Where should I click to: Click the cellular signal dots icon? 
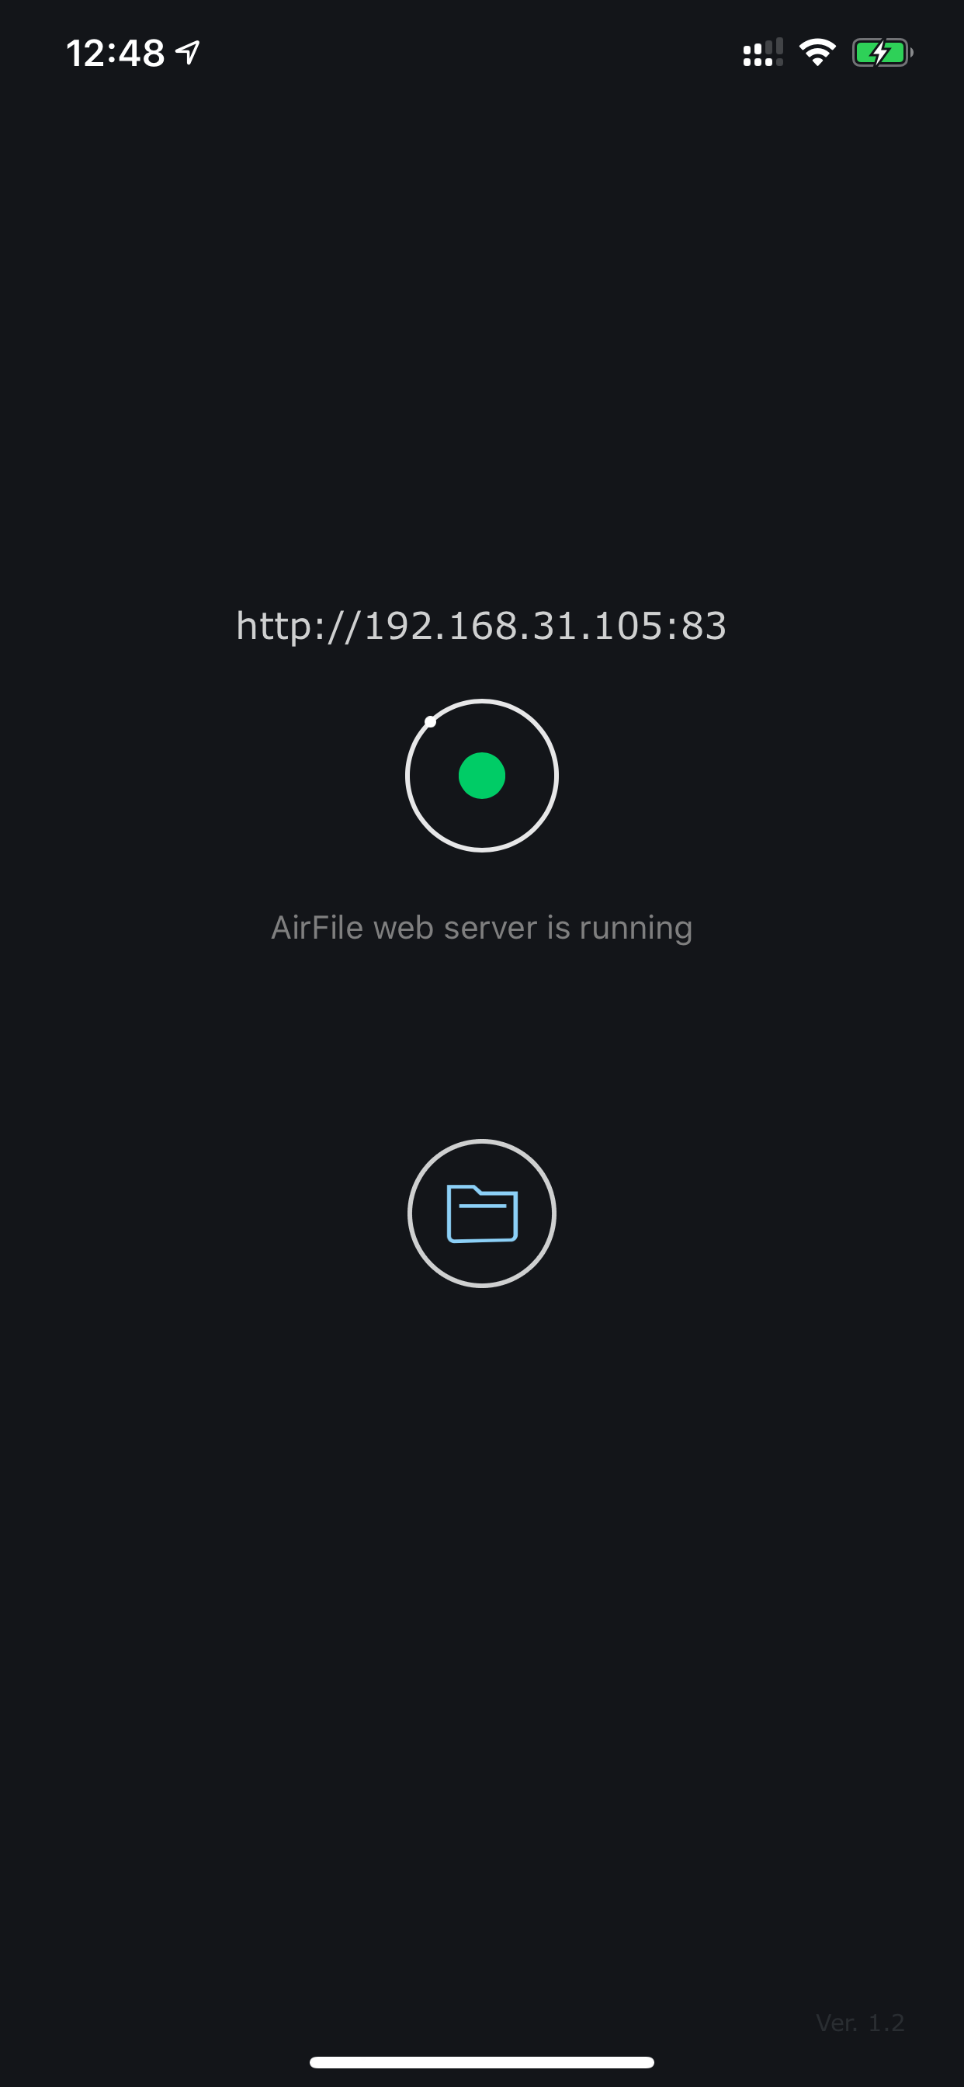(763, 53)
